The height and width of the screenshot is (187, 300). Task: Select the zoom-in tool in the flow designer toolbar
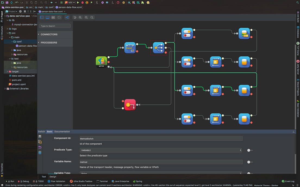80,17
